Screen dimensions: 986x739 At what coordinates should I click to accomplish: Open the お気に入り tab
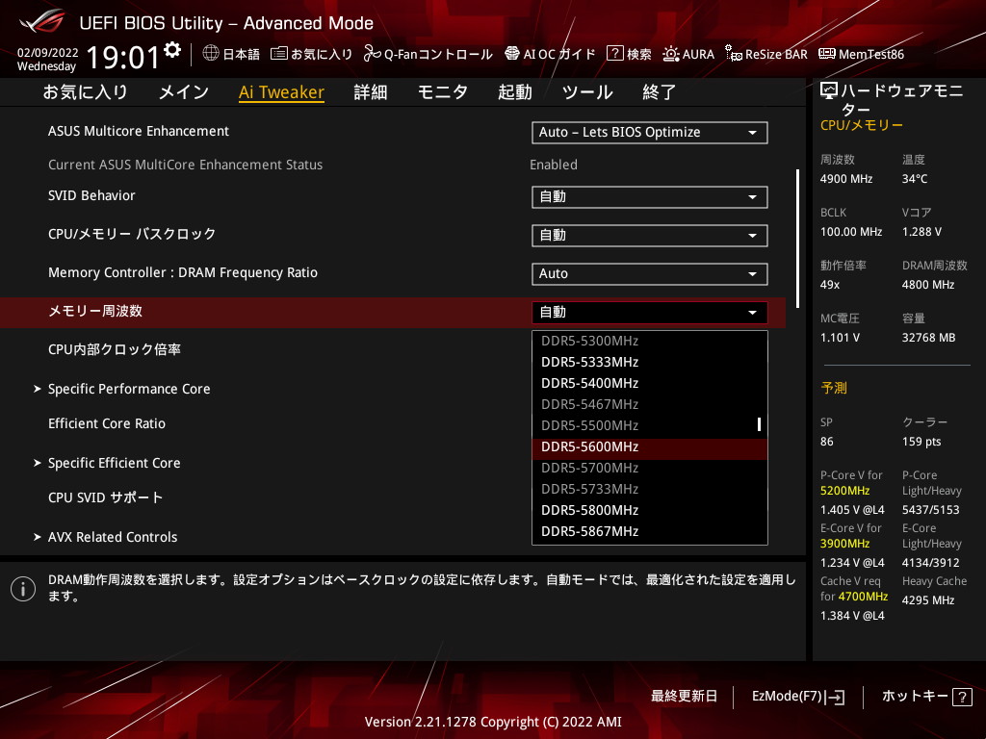point(86,92)
